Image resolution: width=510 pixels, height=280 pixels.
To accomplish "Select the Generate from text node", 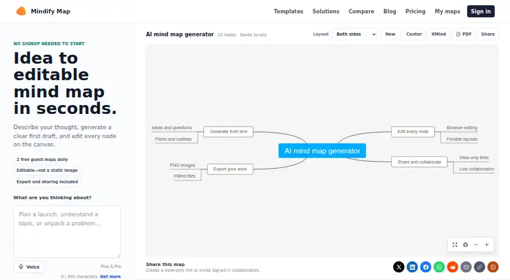I will pyautogui.click(x=228, y=132).
